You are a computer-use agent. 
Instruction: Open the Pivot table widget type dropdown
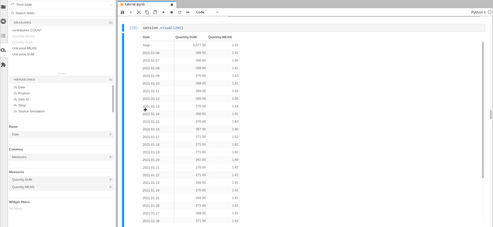click(x=62, y=5)
